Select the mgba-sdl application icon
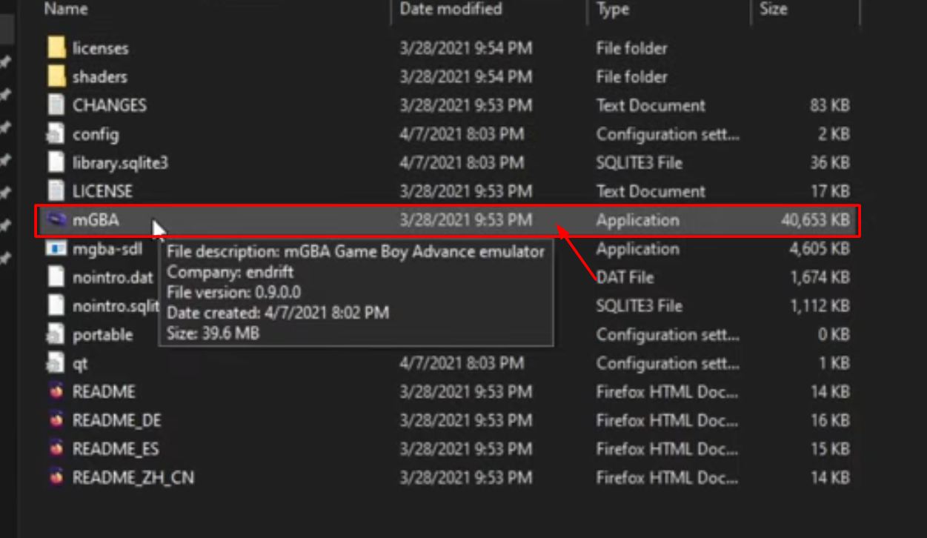927x538 pixels. [57, 248]
